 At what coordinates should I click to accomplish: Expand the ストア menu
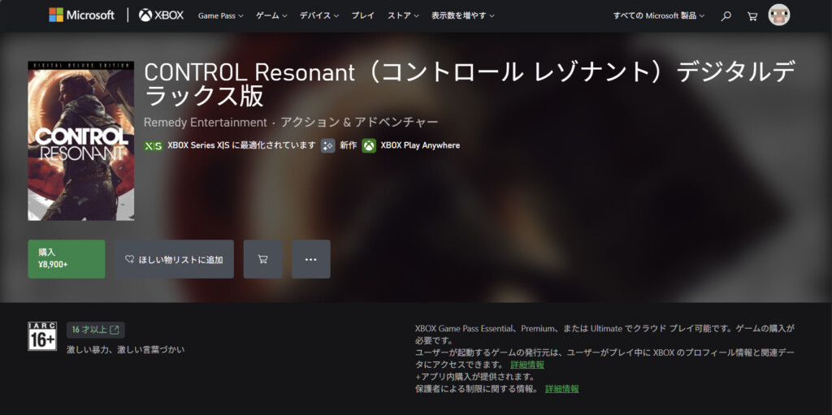click(x=403, y=15)
